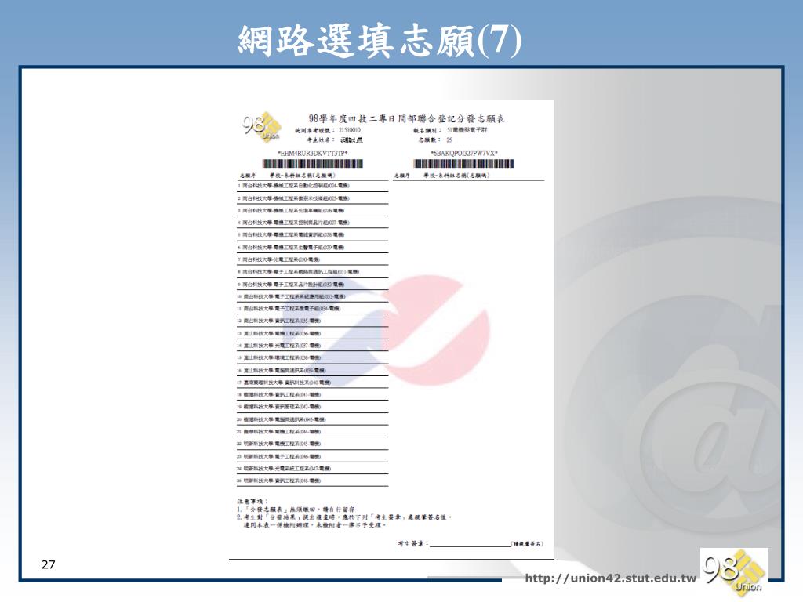This screenshot has width=803, height=602.
Task: Open the http://union42.stut.edu.tw link
Action: 610,578
